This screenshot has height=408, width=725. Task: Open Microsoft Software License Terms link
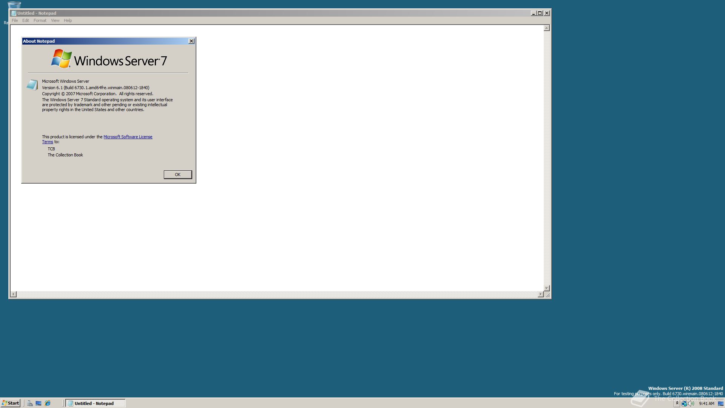tap(128, 137)
